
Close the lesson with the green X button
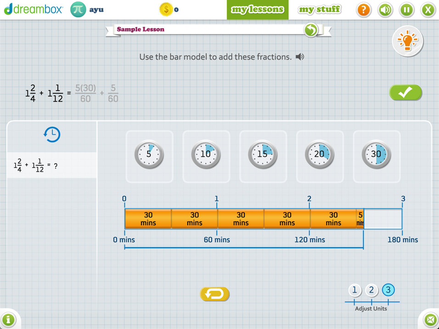click(428, 10)
